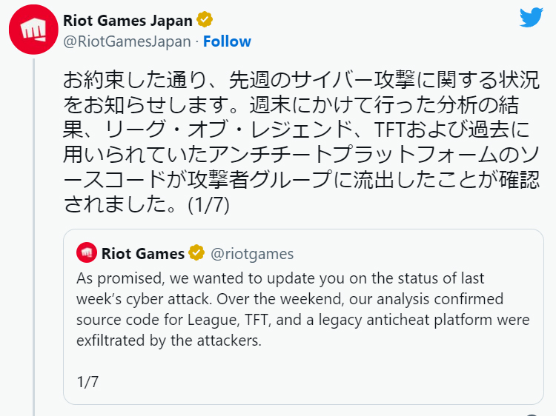Click the Riot Games Japan display name
Viewport: 556px width, 416px height.
click(x=128, y=19)
